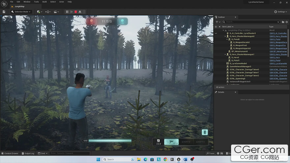The height and width of the screenshot is (163, 290).
Task: Select B_WeaponFire0 in the Outliner
Action: 240,45
